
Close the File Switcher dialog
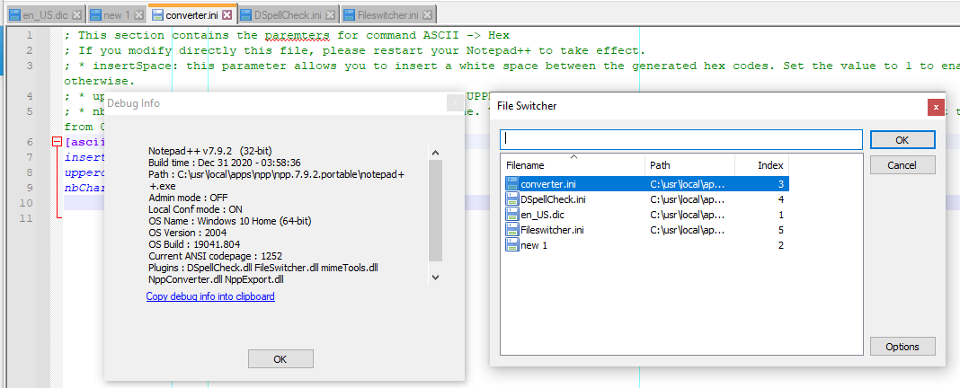pyautogui.click(x=936, y=107)
